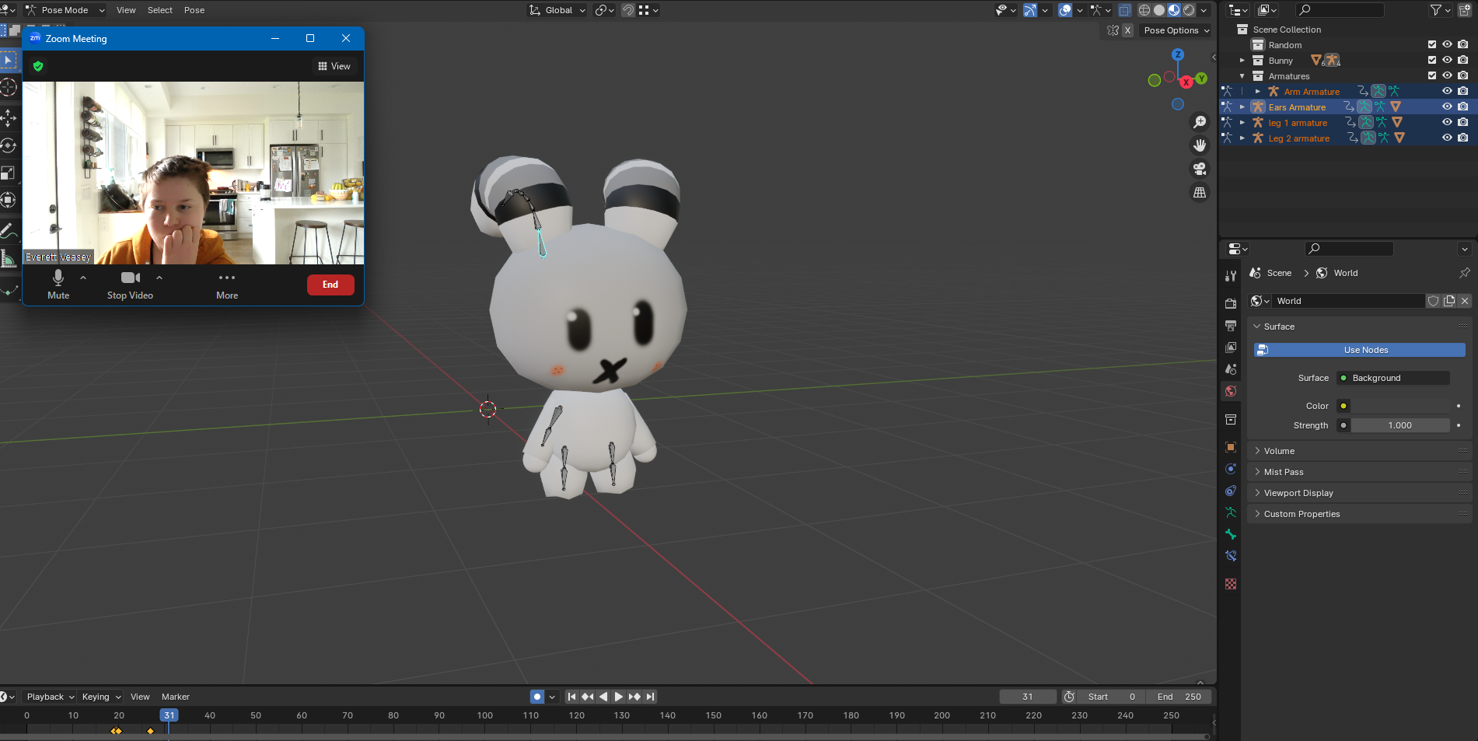
Task: Open the Pose Mode dropdown
Action: (x=66, y=10)
